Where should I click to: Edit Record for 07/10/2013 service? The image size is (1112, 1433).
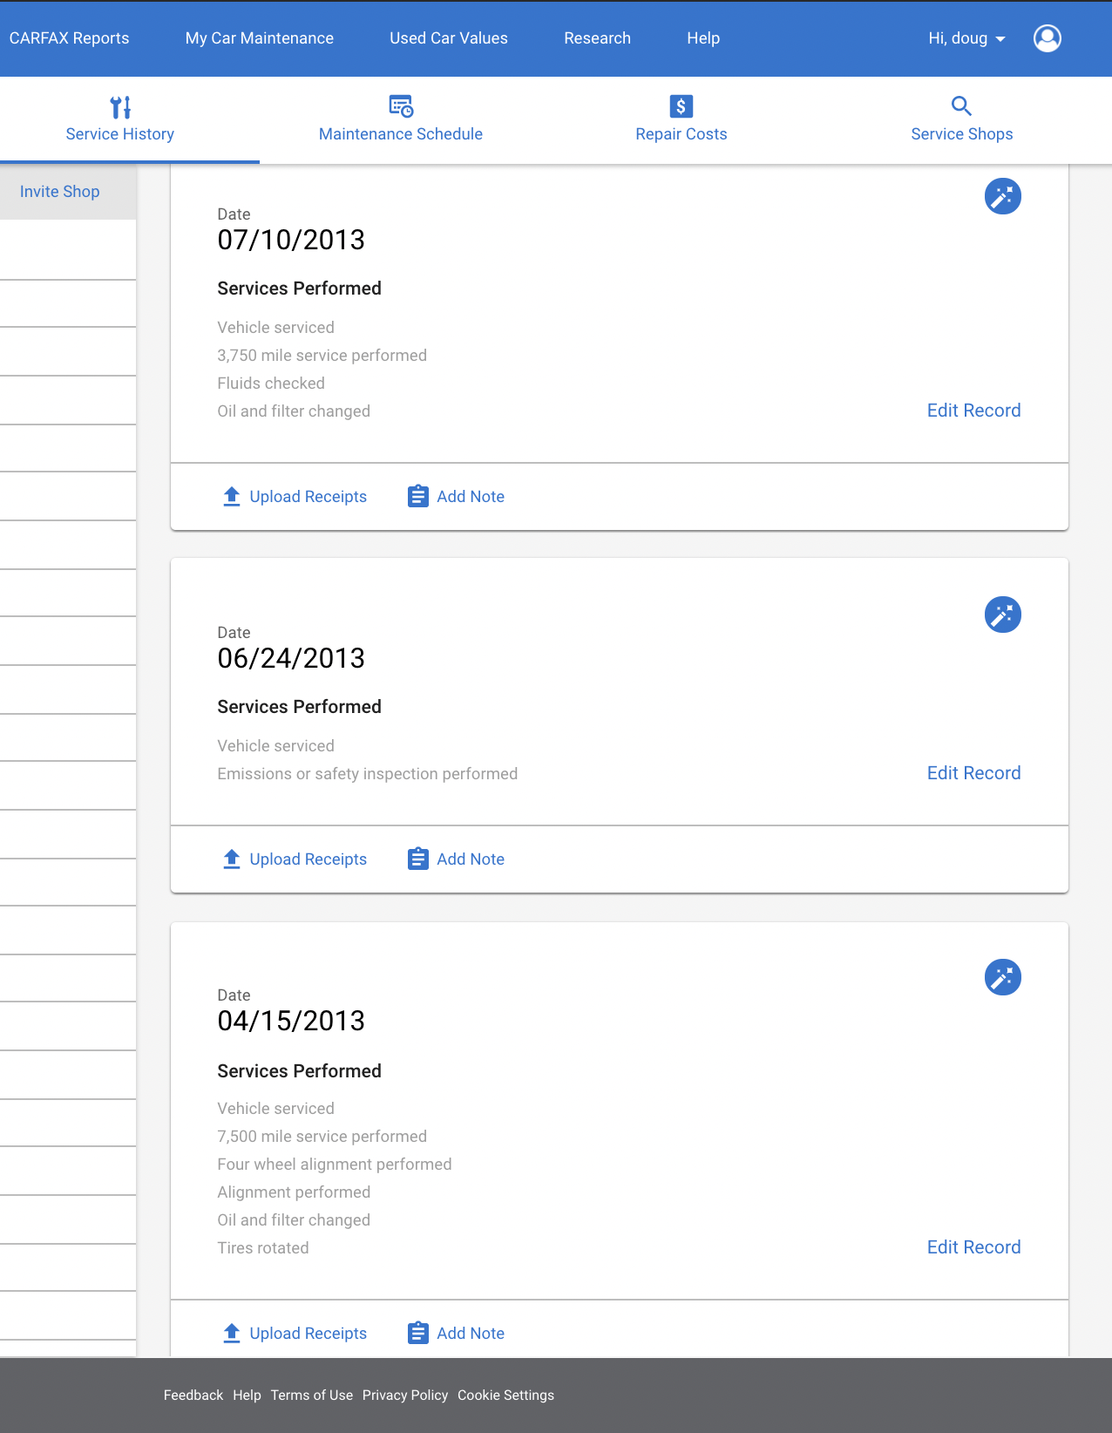tap(973, 411)
